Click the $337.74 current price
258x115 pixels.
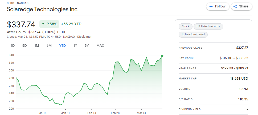[x=21, y=24]
